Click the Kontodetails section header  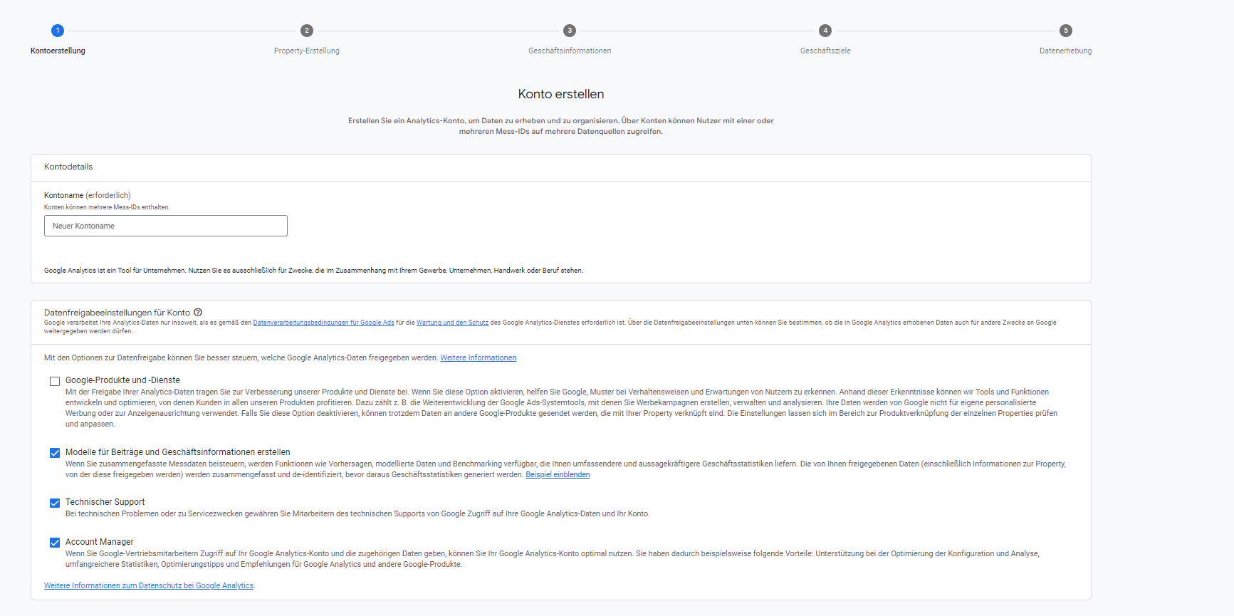click(x=68, y=167)
